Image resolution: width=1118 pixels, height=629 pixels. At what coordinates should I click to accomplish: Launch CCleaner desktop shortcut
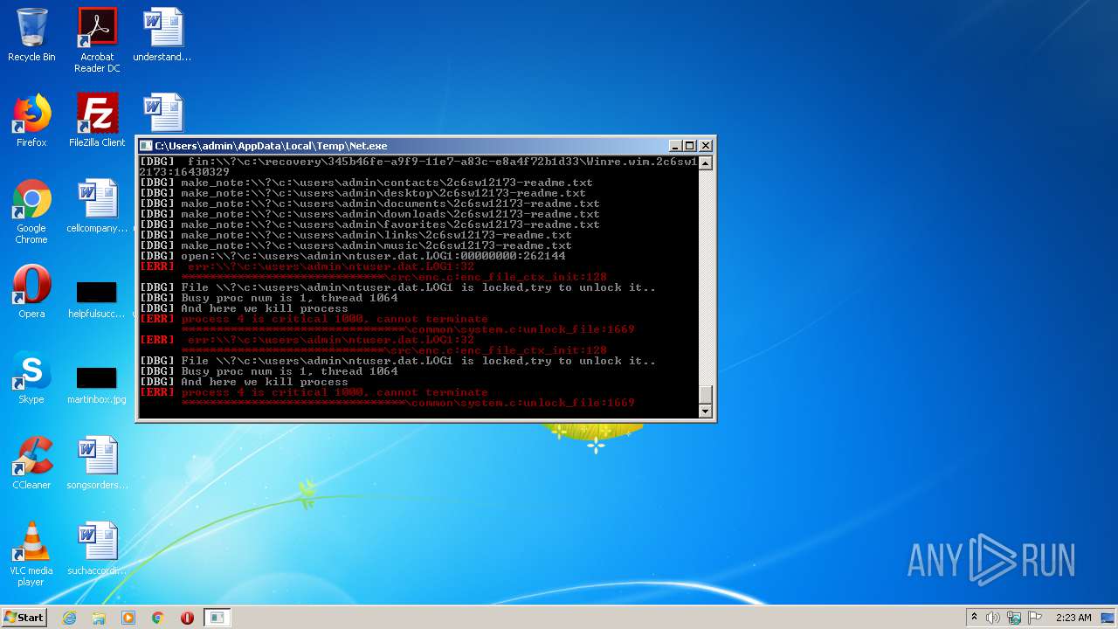[31, 463]
